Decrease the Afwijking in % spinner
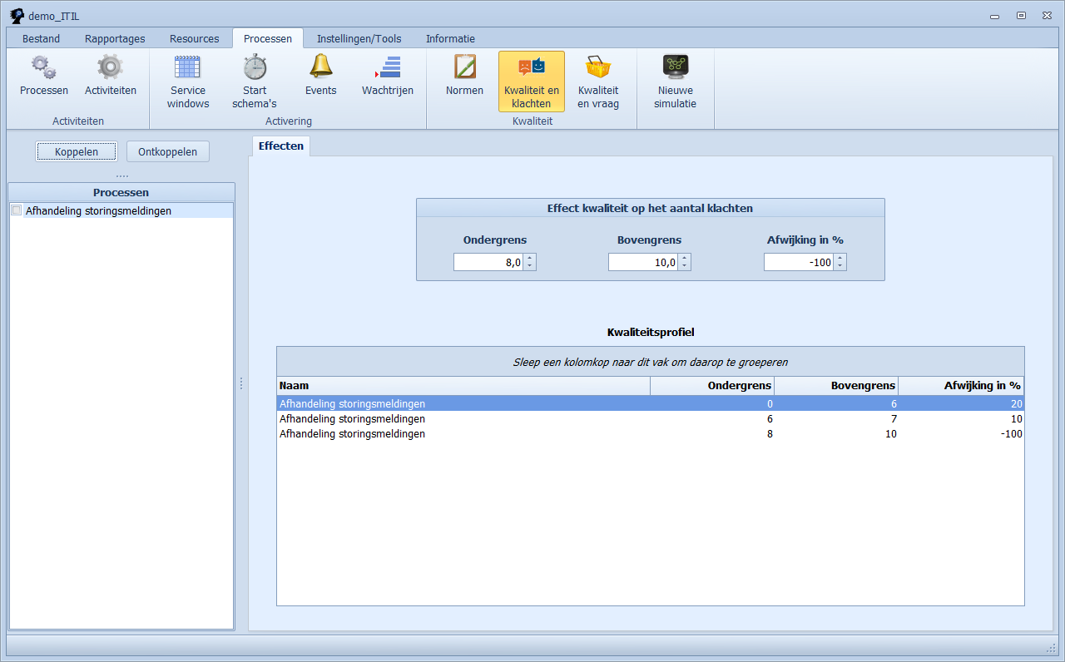The image size is (1065, 662). 840,266
